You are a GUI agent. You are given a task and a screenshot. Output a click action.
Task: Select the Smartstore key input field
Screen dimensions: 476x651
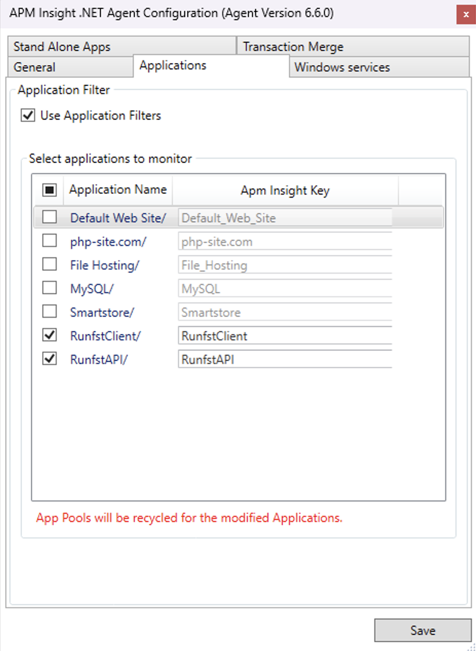click(285, 312)
